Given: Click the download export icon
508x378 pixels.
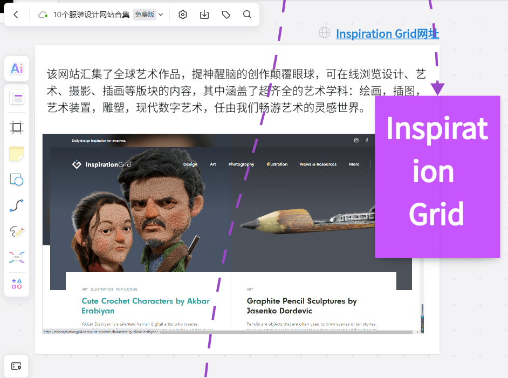Looking at the screenshot, I should pos(204,15).
